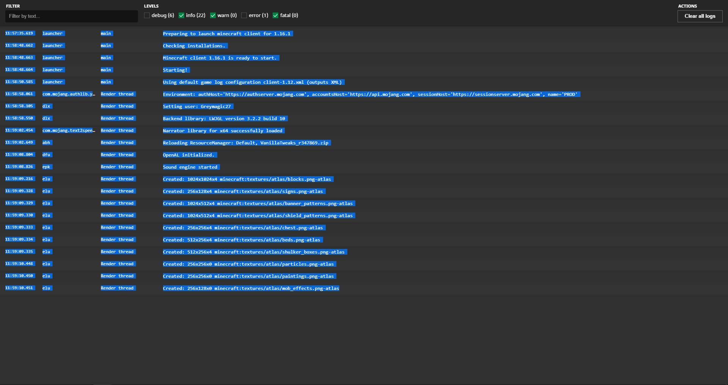Screen dimensions: 728x385
Task: Select the 'Preparing to launch minecraft client' message
Action: tap(227, 34)
